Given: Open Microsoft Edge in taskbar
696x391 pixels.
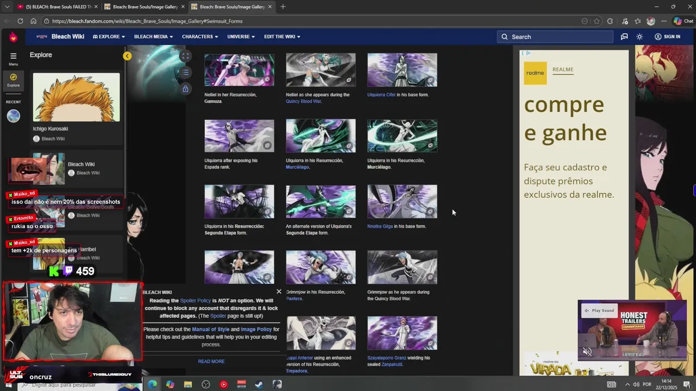Looking at the screenshot, I should [152, 384].
